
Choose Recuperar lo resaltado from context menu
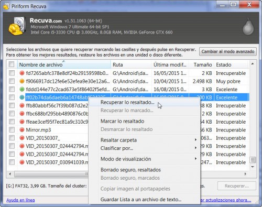[144, 102]
